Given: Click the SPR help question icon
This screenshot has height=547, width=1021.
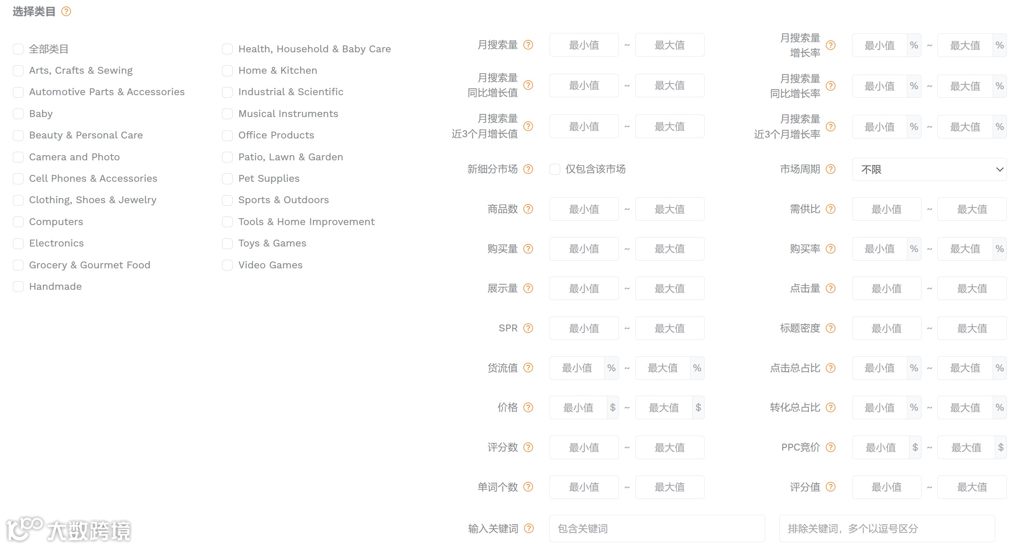Looking at the screenshot, I should coord(529,328).
